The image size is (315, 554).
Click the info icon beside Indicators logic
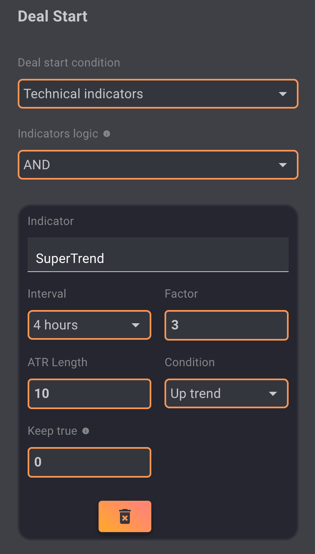coord(107,134)
